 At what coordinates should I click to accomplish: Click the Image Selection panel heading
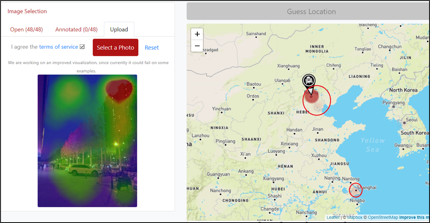[27, 11]
